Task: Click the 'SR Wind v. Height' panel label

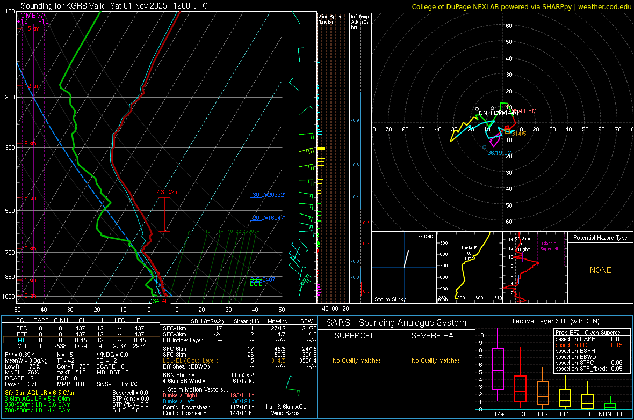Action: (x=524, y=244)
